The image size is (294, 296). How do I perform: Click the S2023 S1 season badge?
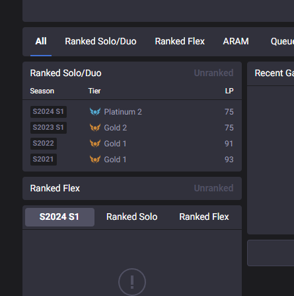coord(48,128)
